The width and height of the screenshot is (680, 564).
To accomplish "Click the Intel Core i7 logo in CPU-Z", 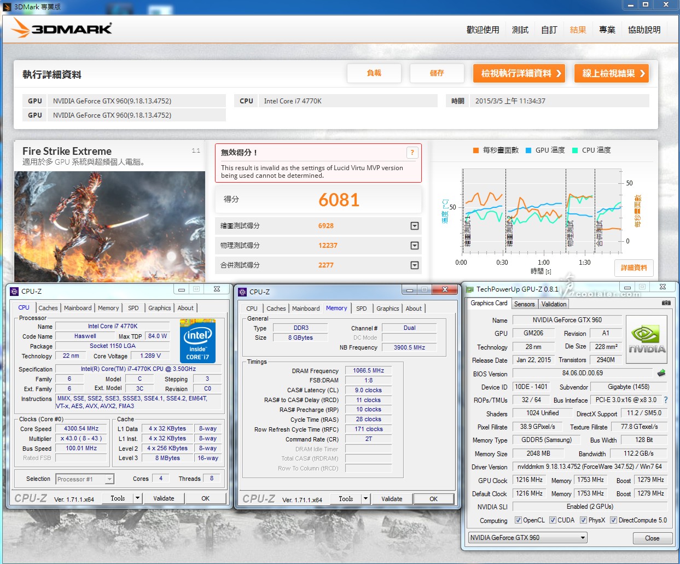I will (197, 341).
